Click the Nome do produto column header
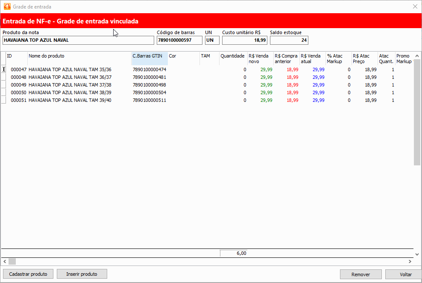This screenshot has height=283, width=422. click(79, 58)
